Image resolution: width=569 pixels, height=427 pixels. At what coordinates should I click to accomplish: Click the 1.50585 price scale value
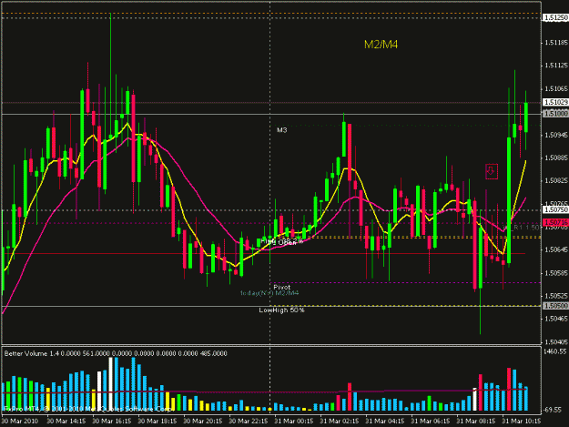coord(556,273)
